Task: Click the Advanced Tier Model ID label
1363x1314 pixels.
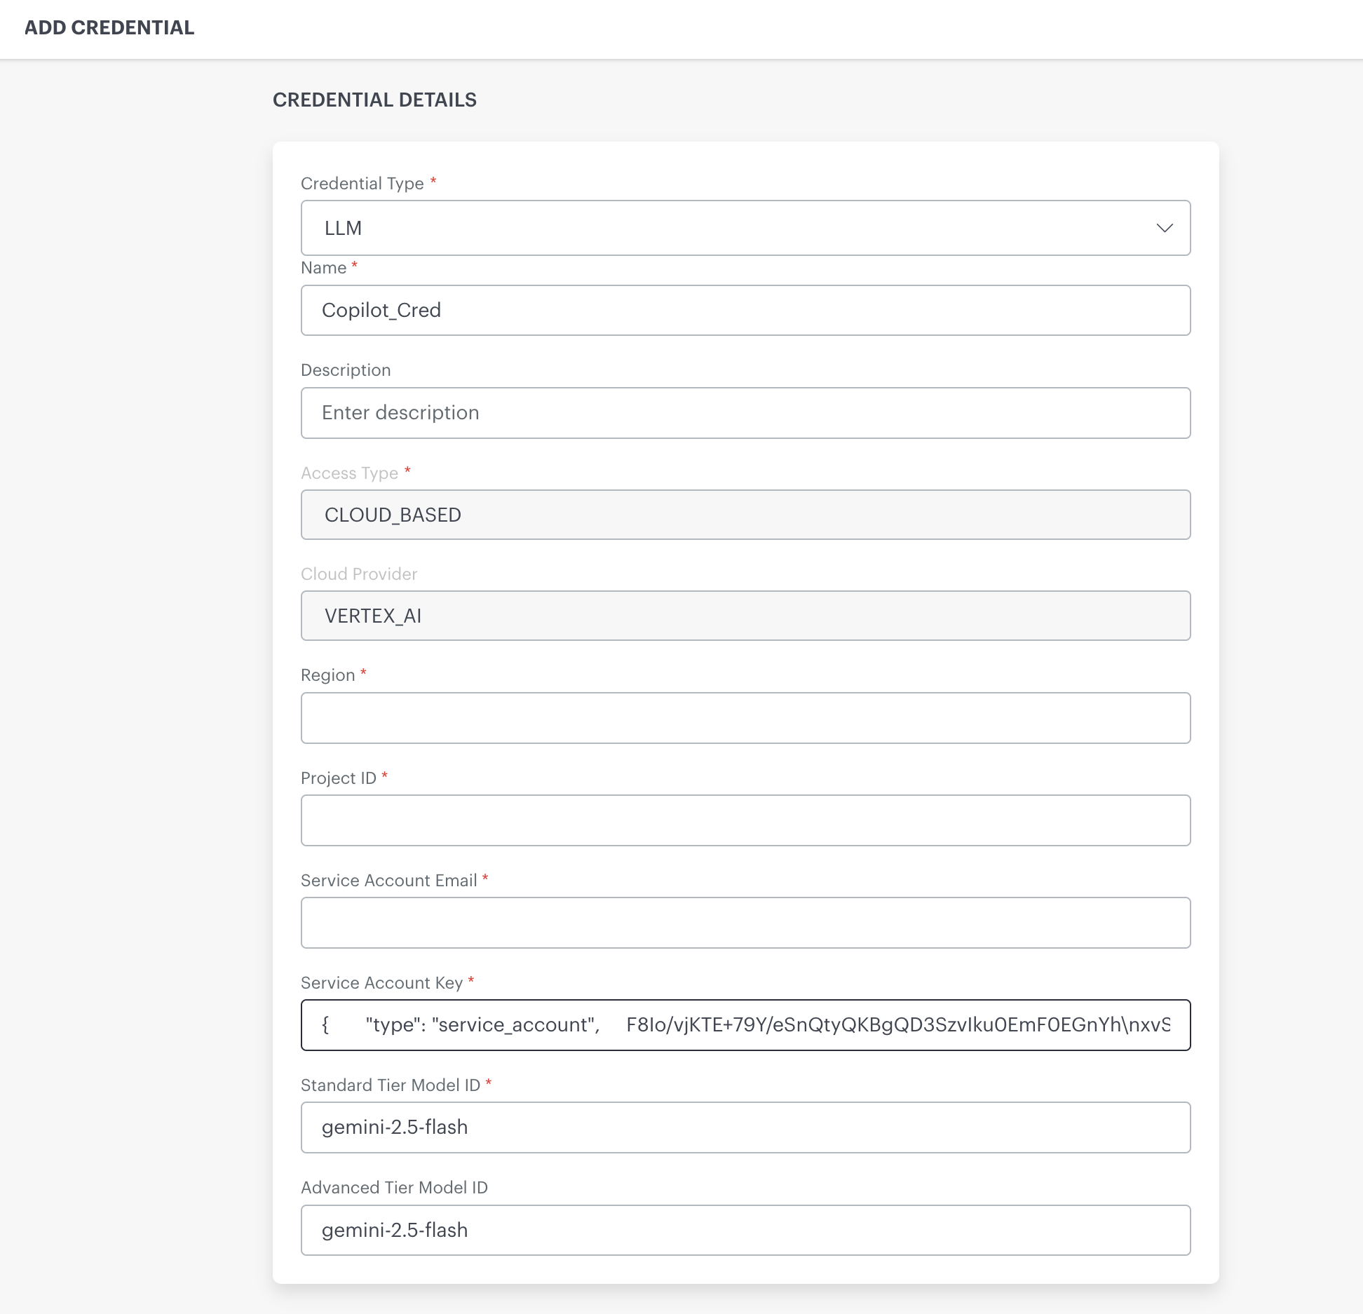Action: click(x=394, y=1188)
